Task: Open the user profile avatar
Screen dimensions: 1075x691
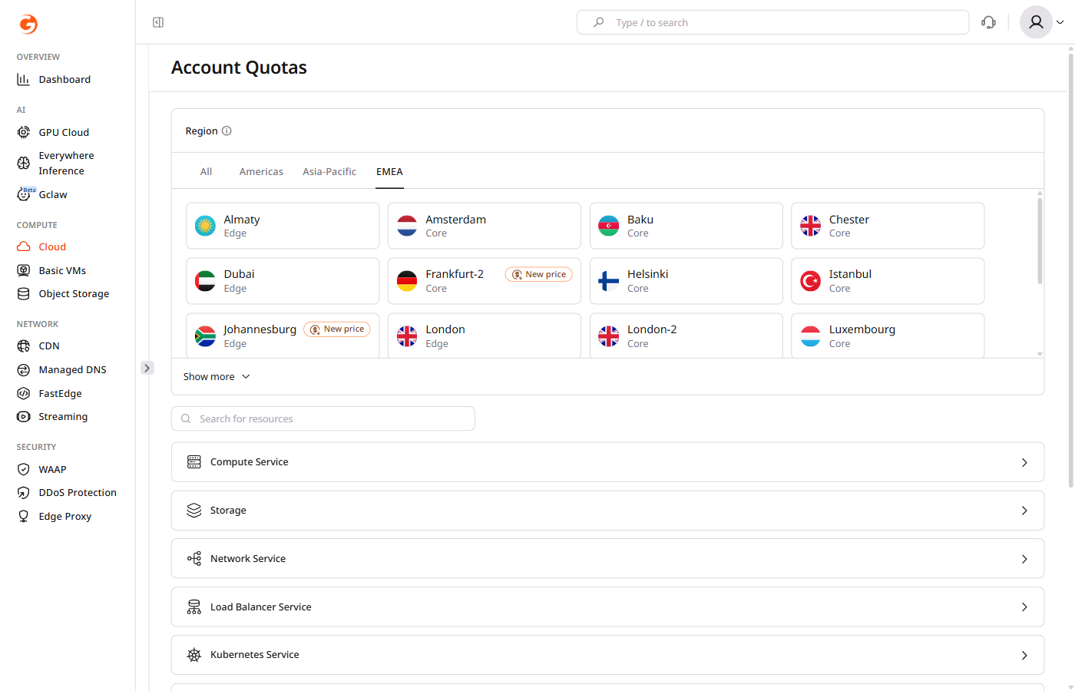Action: 1036,22
